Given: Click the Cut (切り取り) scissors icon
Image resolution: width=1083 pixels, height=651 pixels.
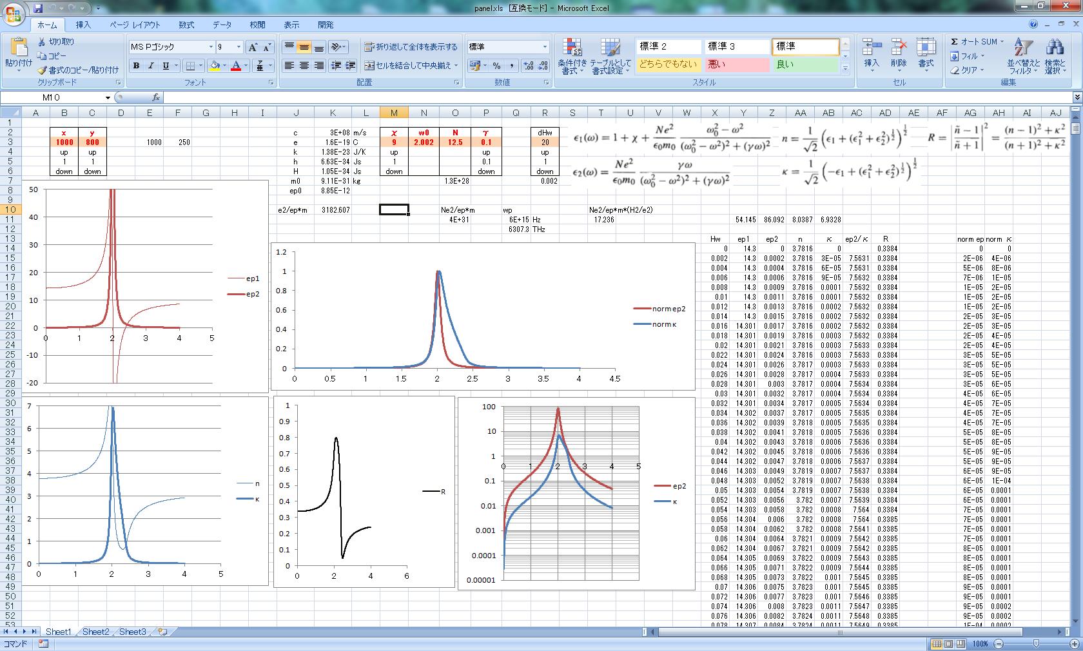Looking at the screenshot, I should [43, 42].
